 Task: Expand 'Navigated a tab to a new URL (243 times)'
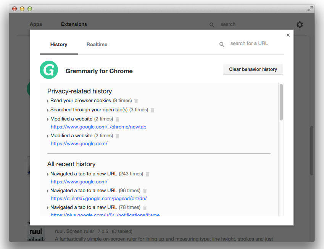click(x=47, y=173)
